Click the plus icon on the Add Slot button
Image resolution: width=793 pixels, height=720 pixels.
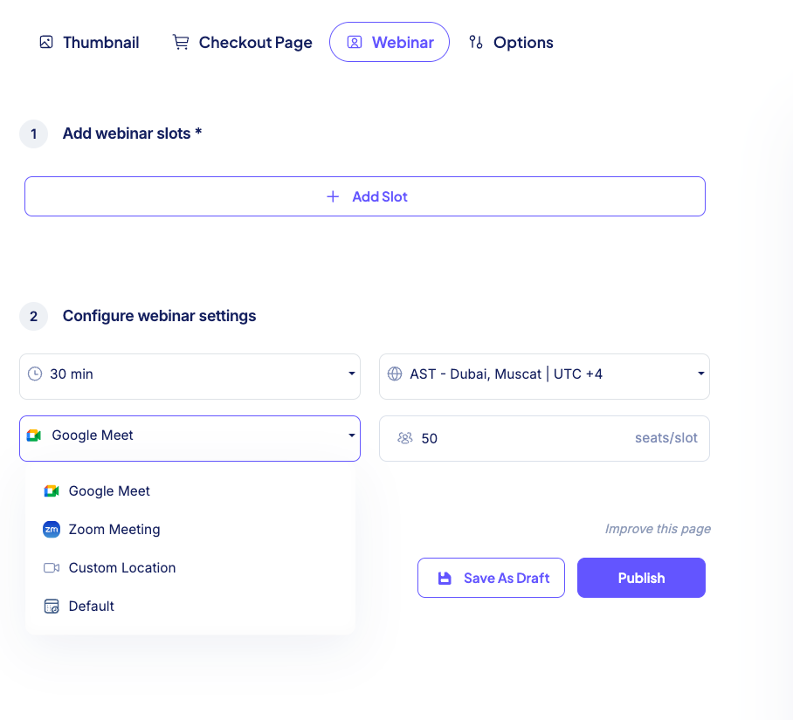pyautogui.click(x=333, y=196)
